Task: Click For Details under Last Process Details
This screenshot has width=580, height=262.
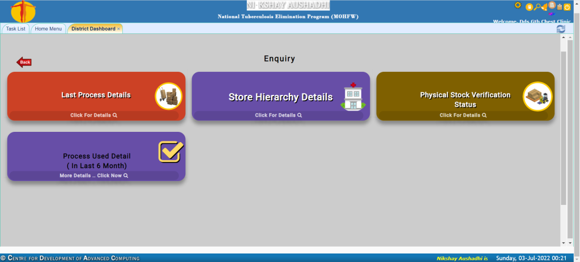Action: tap(94, 115)
